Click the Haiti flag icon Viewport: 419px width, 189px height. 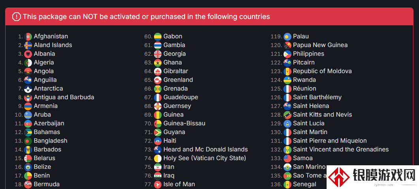158,141
